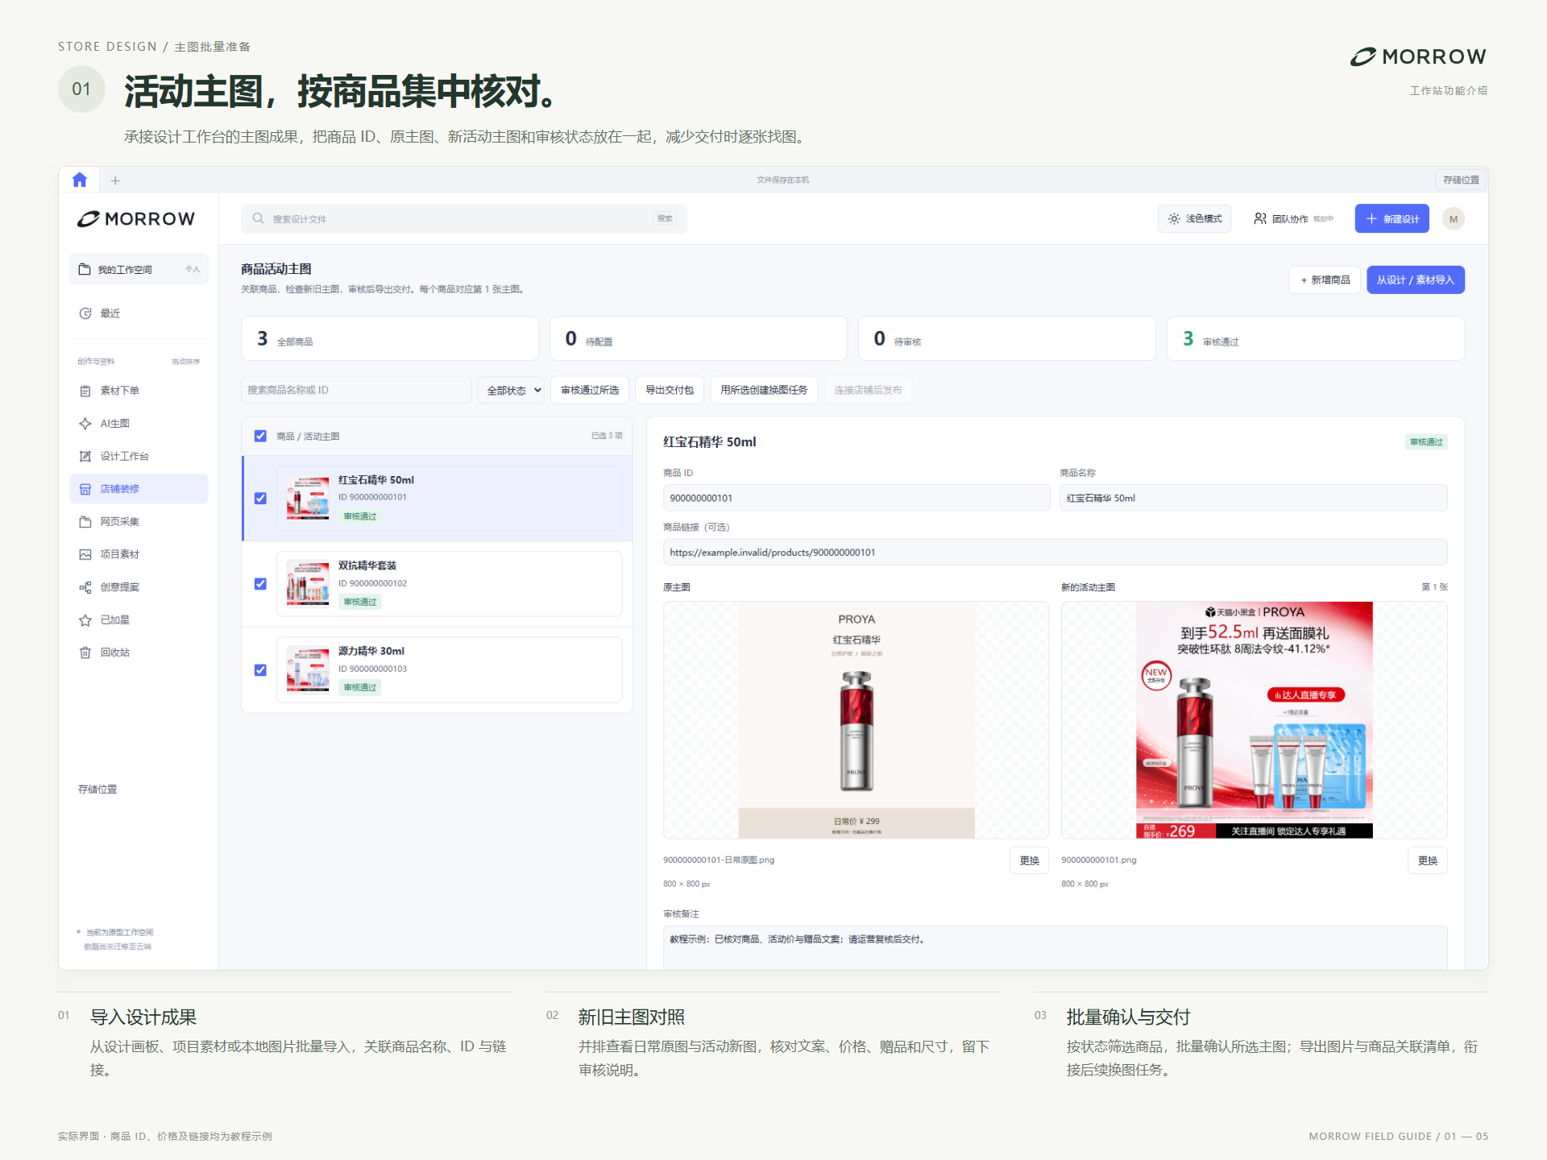Select 源力精华 30ml product thumbnail

coord(308,670)
